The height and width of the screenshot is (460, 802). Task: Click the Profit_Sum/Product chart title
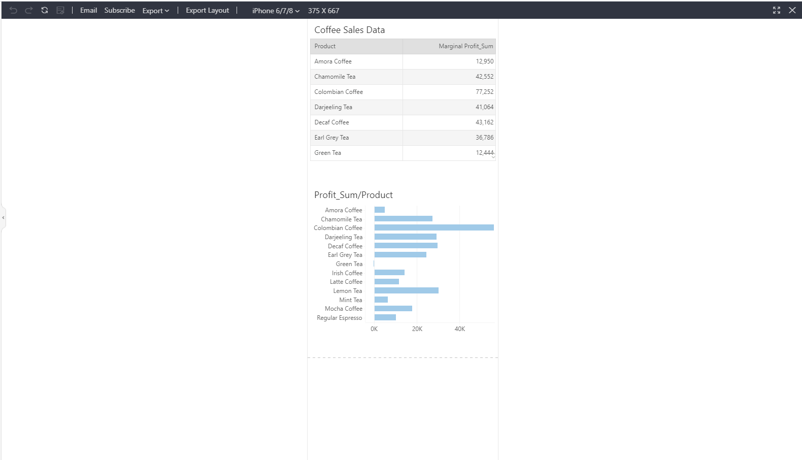click(x=353, y=195)
